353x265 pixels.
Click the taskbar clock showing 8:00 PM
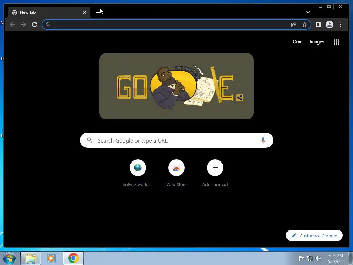tap(335, 258)
